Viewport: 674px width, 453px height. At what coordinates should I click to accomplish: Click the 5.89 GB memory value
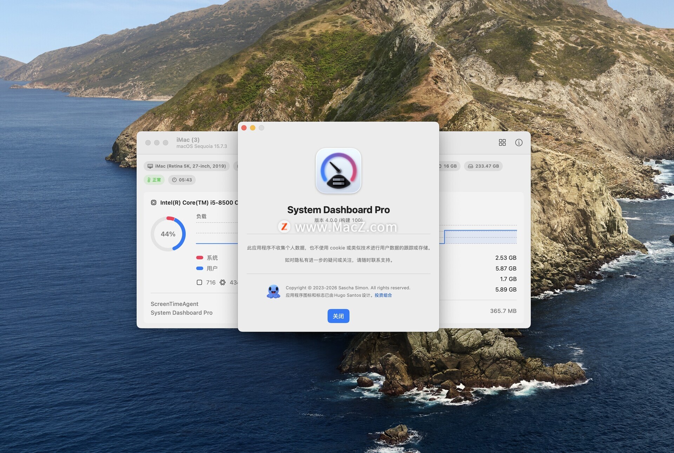pyautogui.click(x=506, y=289)
